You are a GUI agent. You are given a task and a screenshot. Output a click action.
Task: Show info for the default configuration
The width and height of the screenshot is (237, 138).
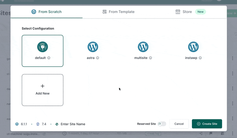[x=49, y=58]
